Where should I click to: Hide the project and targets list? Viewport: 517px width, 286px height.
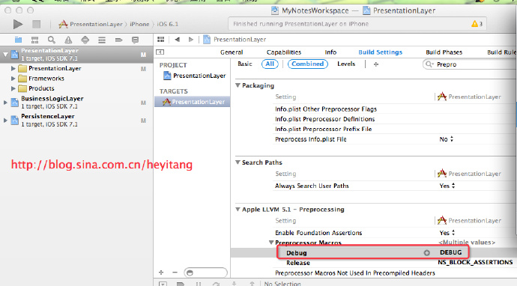pos(160,52)
